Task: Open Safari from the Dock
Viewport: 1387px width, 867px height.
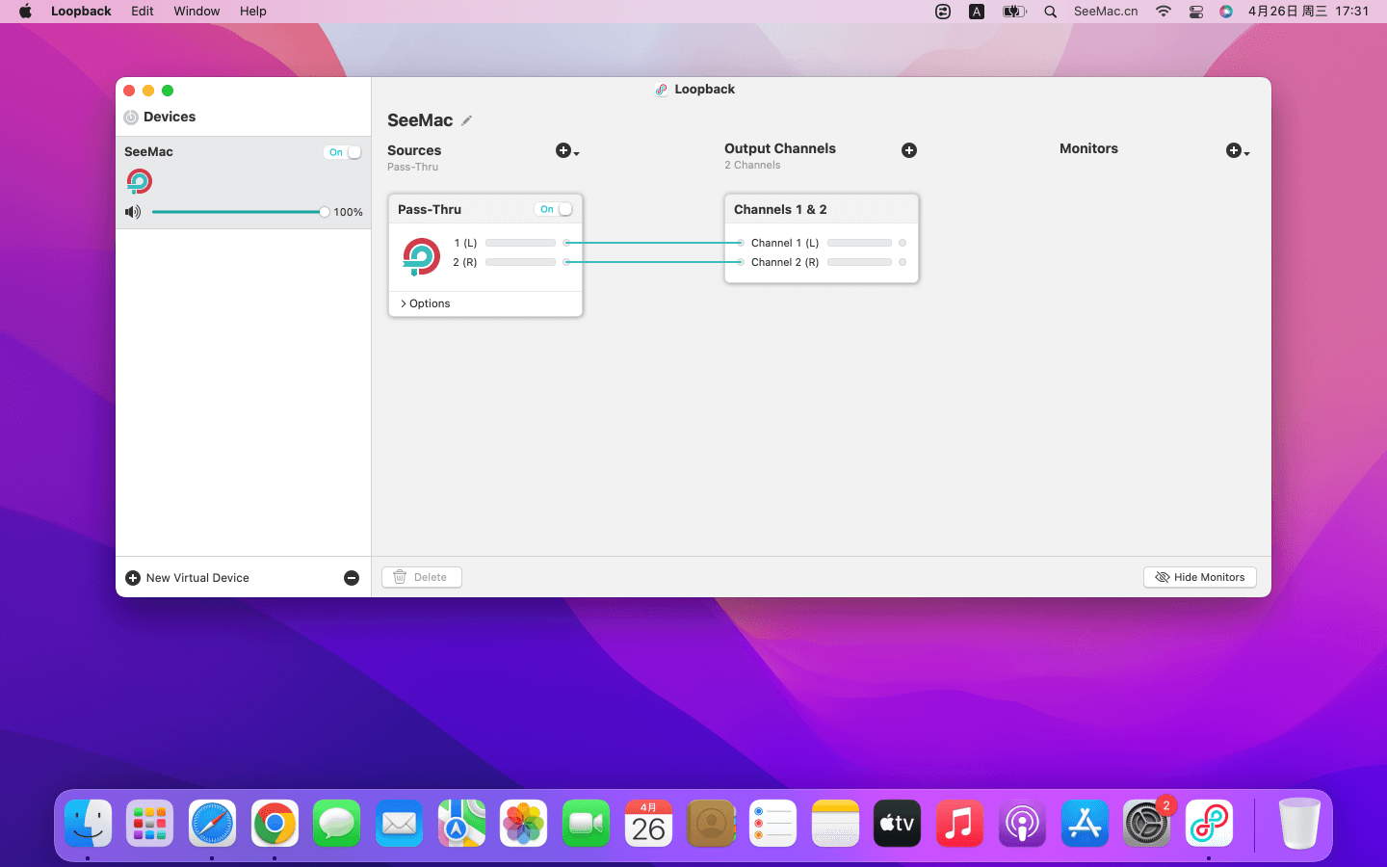Action: tap(212, 824)
